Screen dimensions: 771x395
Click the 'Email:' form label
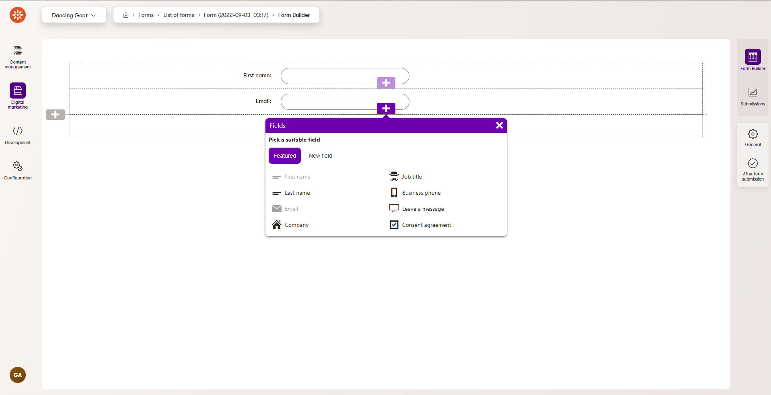tap(263, 101)
